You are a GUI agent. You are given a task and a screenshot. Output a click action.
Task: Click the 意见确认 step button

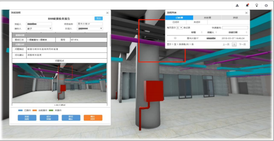tap(71, 118)
